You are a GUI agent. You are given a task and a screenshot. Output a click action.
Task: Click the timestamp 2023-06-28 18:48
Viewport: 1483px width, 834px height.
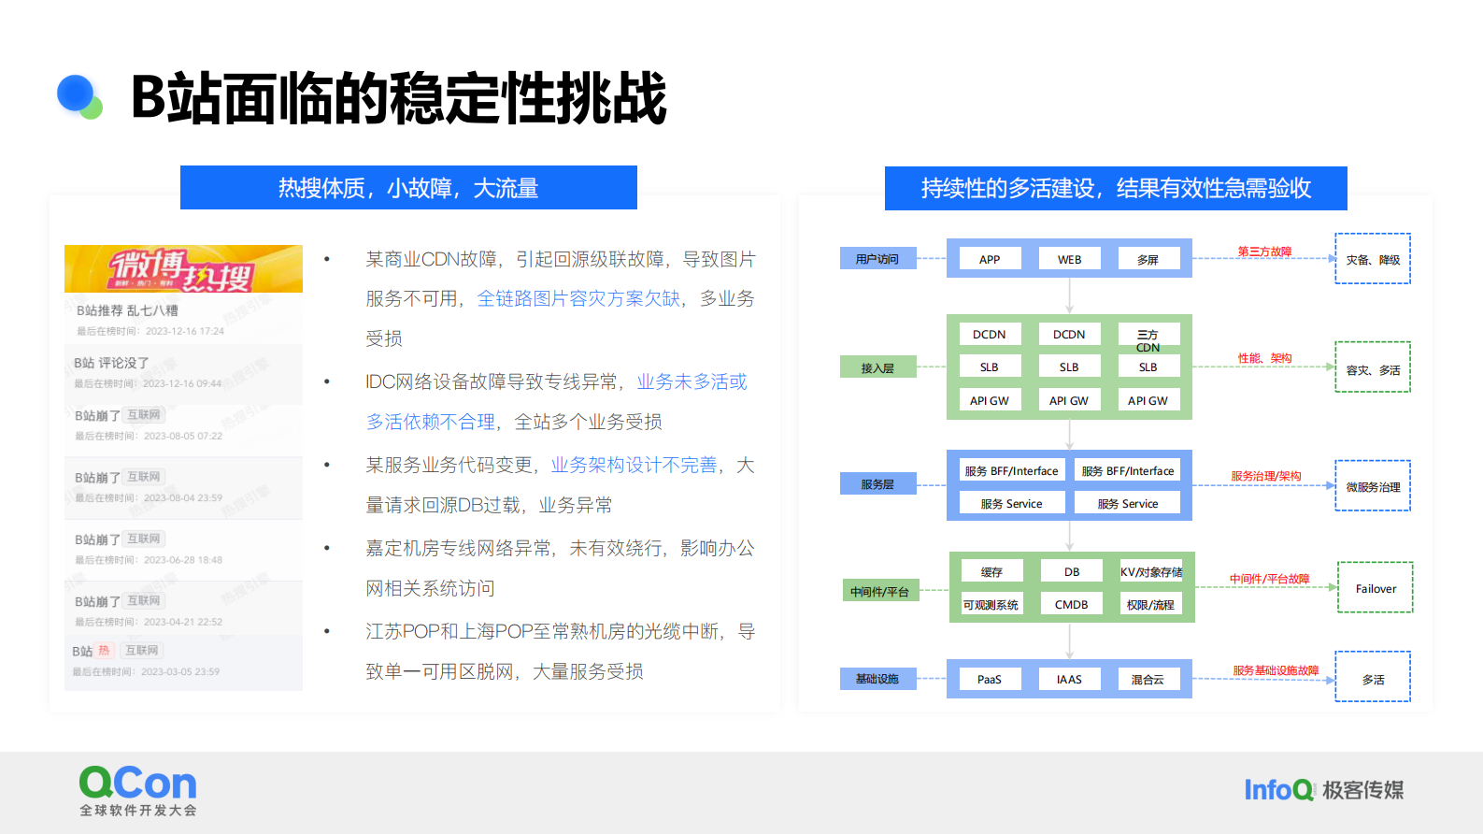[183, 560]
